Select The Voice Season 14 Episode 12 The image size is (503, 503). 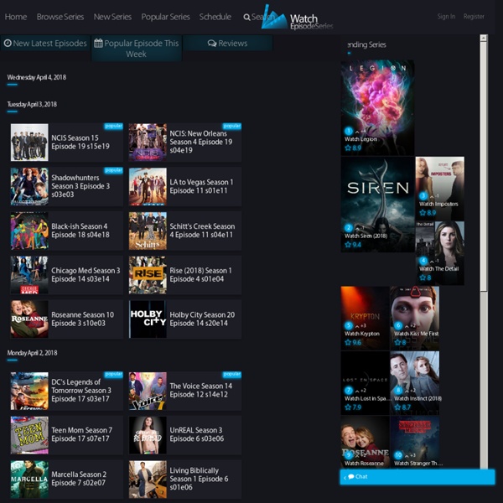point(200,391)
